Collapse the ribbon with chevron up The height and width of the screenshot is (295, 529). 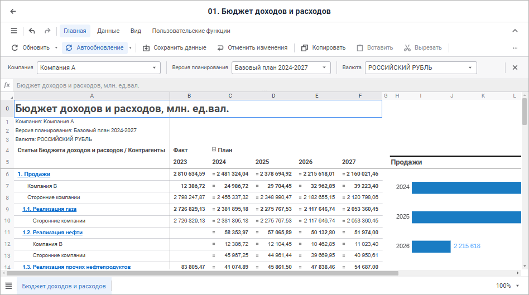[514, 31]
